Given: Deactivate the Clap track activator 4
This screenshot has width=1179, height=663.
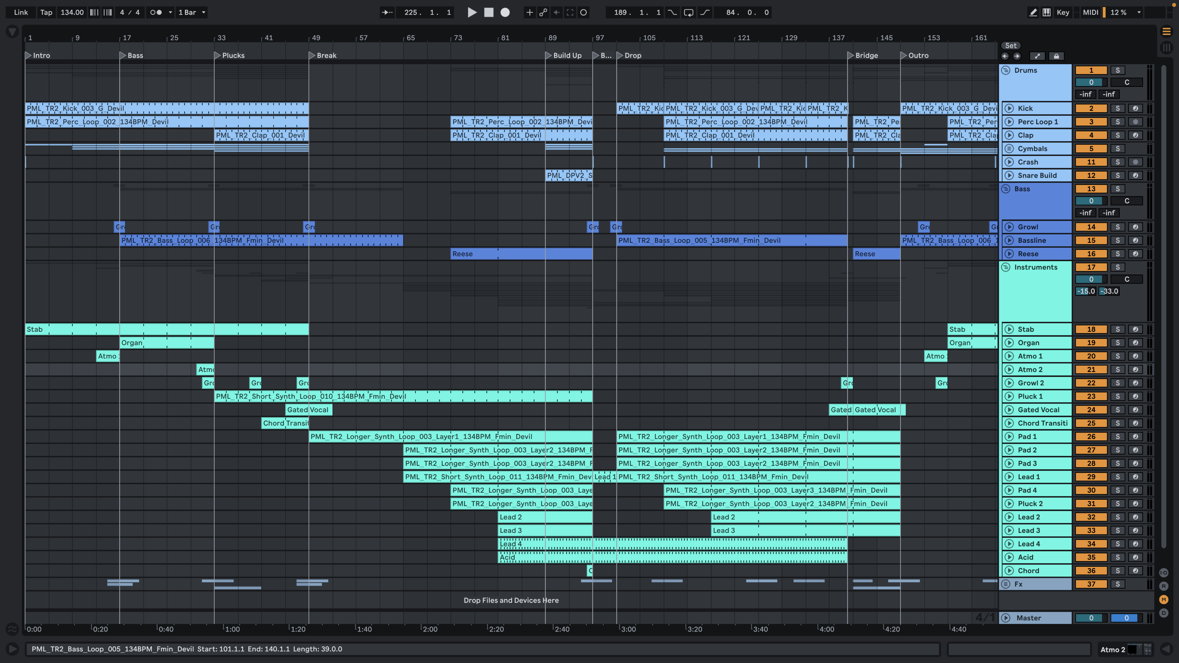Looking at the screenshot, I should pyautogui.click(x=1091, y=135).
